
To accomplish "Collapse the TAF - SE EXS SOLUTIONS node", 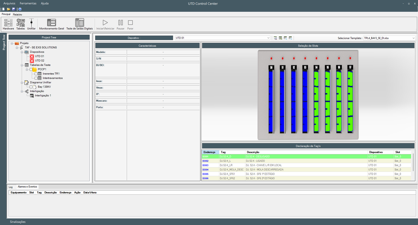I will point(17,48).
